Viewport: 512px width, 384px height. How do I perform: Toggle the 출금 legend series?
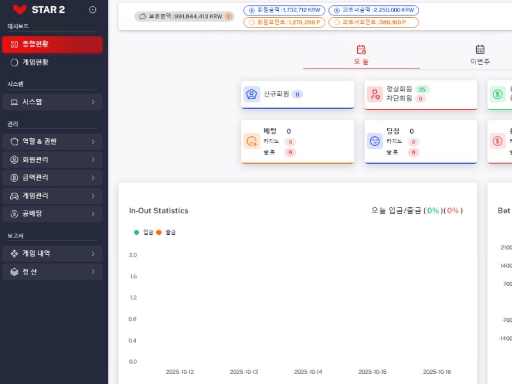[166, 232]
